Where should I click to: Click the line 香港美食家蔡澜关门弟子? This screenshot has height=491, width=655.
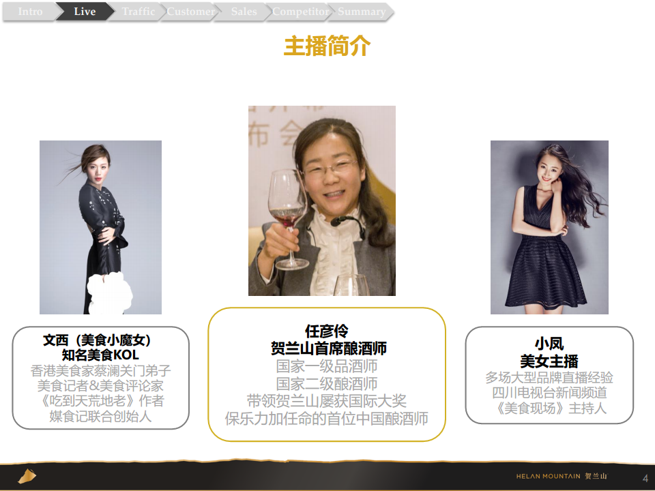[100, 370]
